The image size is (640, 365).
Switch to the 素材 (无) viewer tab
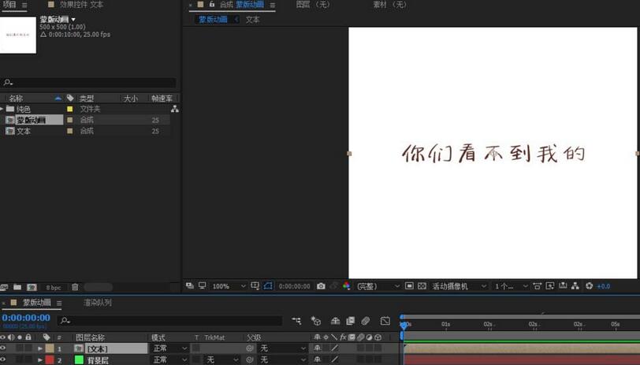point(390,5)
